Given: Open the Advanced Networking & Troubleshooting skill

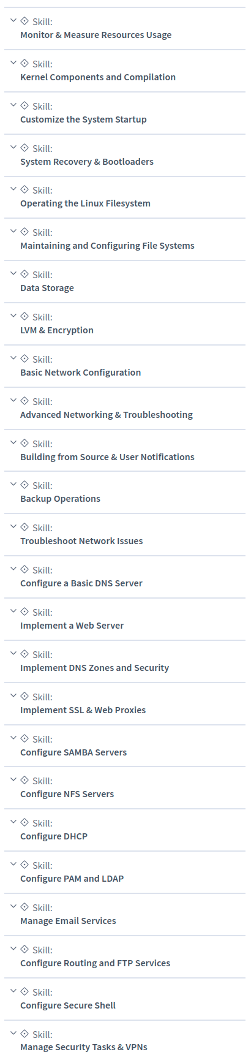Looking at the screenshot, I should [107, 415].
